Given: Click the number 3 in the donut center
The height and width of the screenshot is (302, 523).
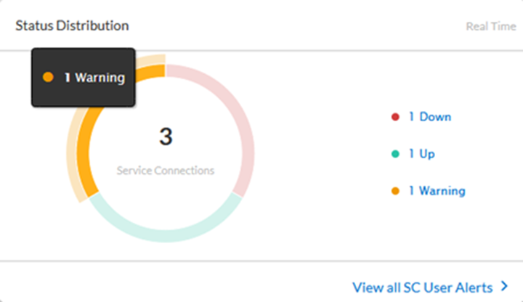Looking at the screenshot, I should pyautogui.click(x=166, y=136).
